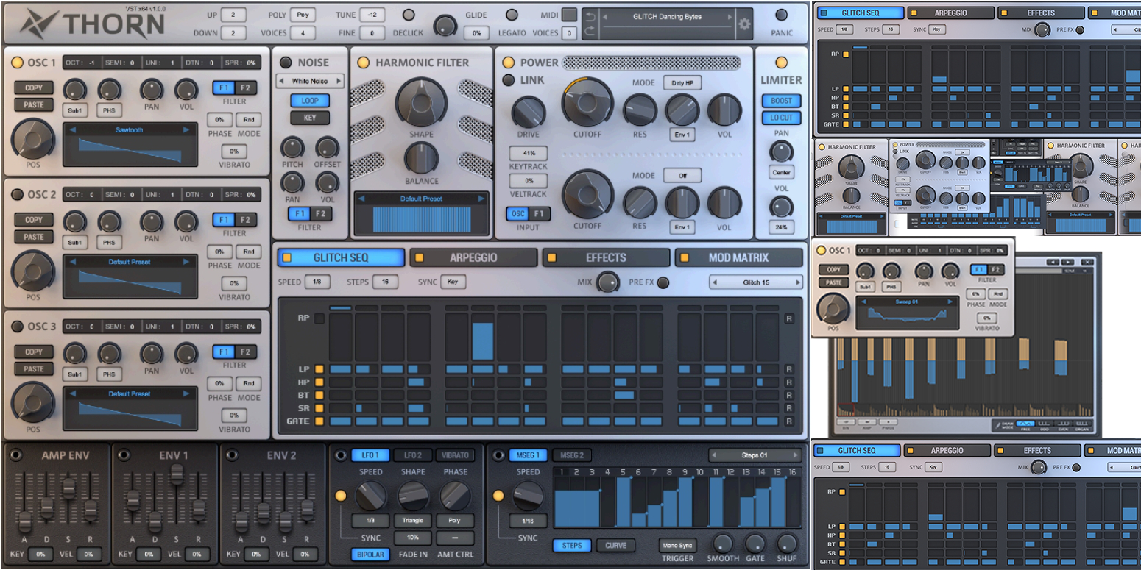Open the Dirty HP filter mode selector
Screen dimensions: 1141x570
click(x=682, y=83)
